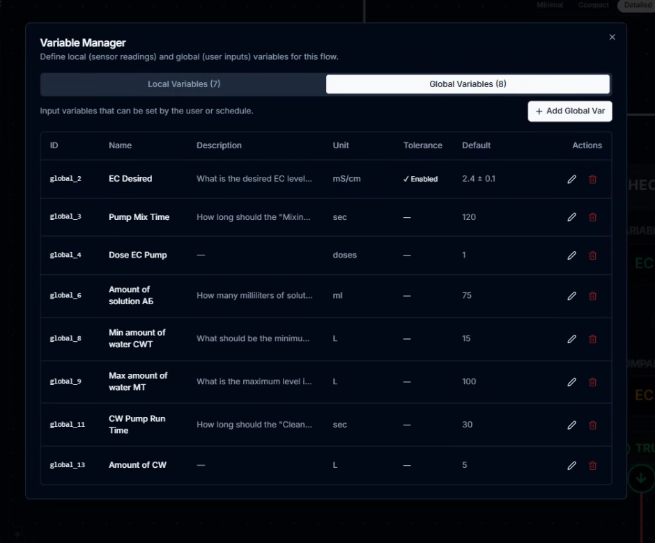This screenshot has height=543, width=655.
Task: Click description "How long should the "Clean..."
Action: click(x=254, y=425)
